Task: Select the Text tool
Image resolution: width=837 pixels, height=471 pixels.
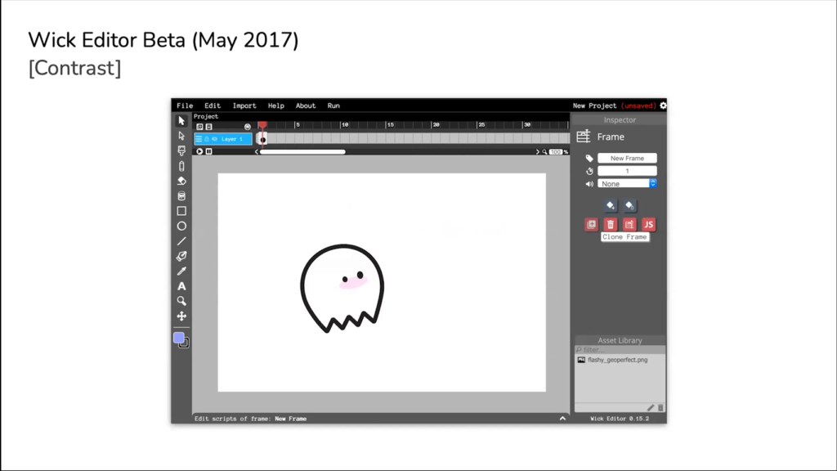Action: (x=181, y=285)
